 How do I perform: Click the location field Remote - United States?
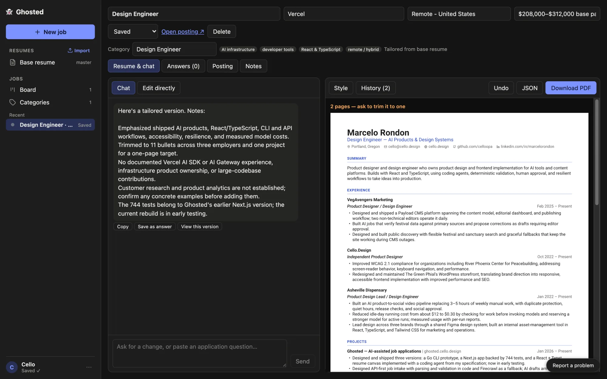[x=459, y=14]
